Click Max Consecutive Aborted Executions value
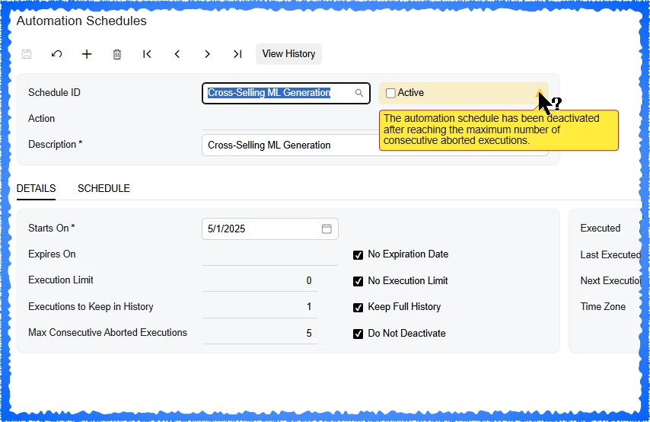The width and height of the screenshot is (650, 422). pyautogui.click(x=260, y=333)
